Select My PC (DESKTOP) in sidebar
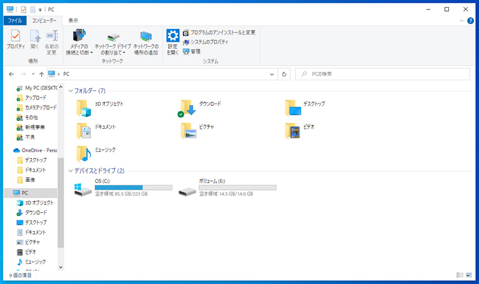 click(x=37, y=88)
